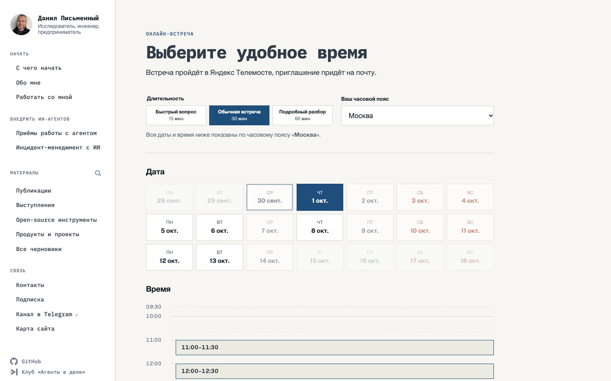611x381 pixels.
Task: Click the ОНЛАЙН-ВСТРЕЧА label
Action: [170, 34]
